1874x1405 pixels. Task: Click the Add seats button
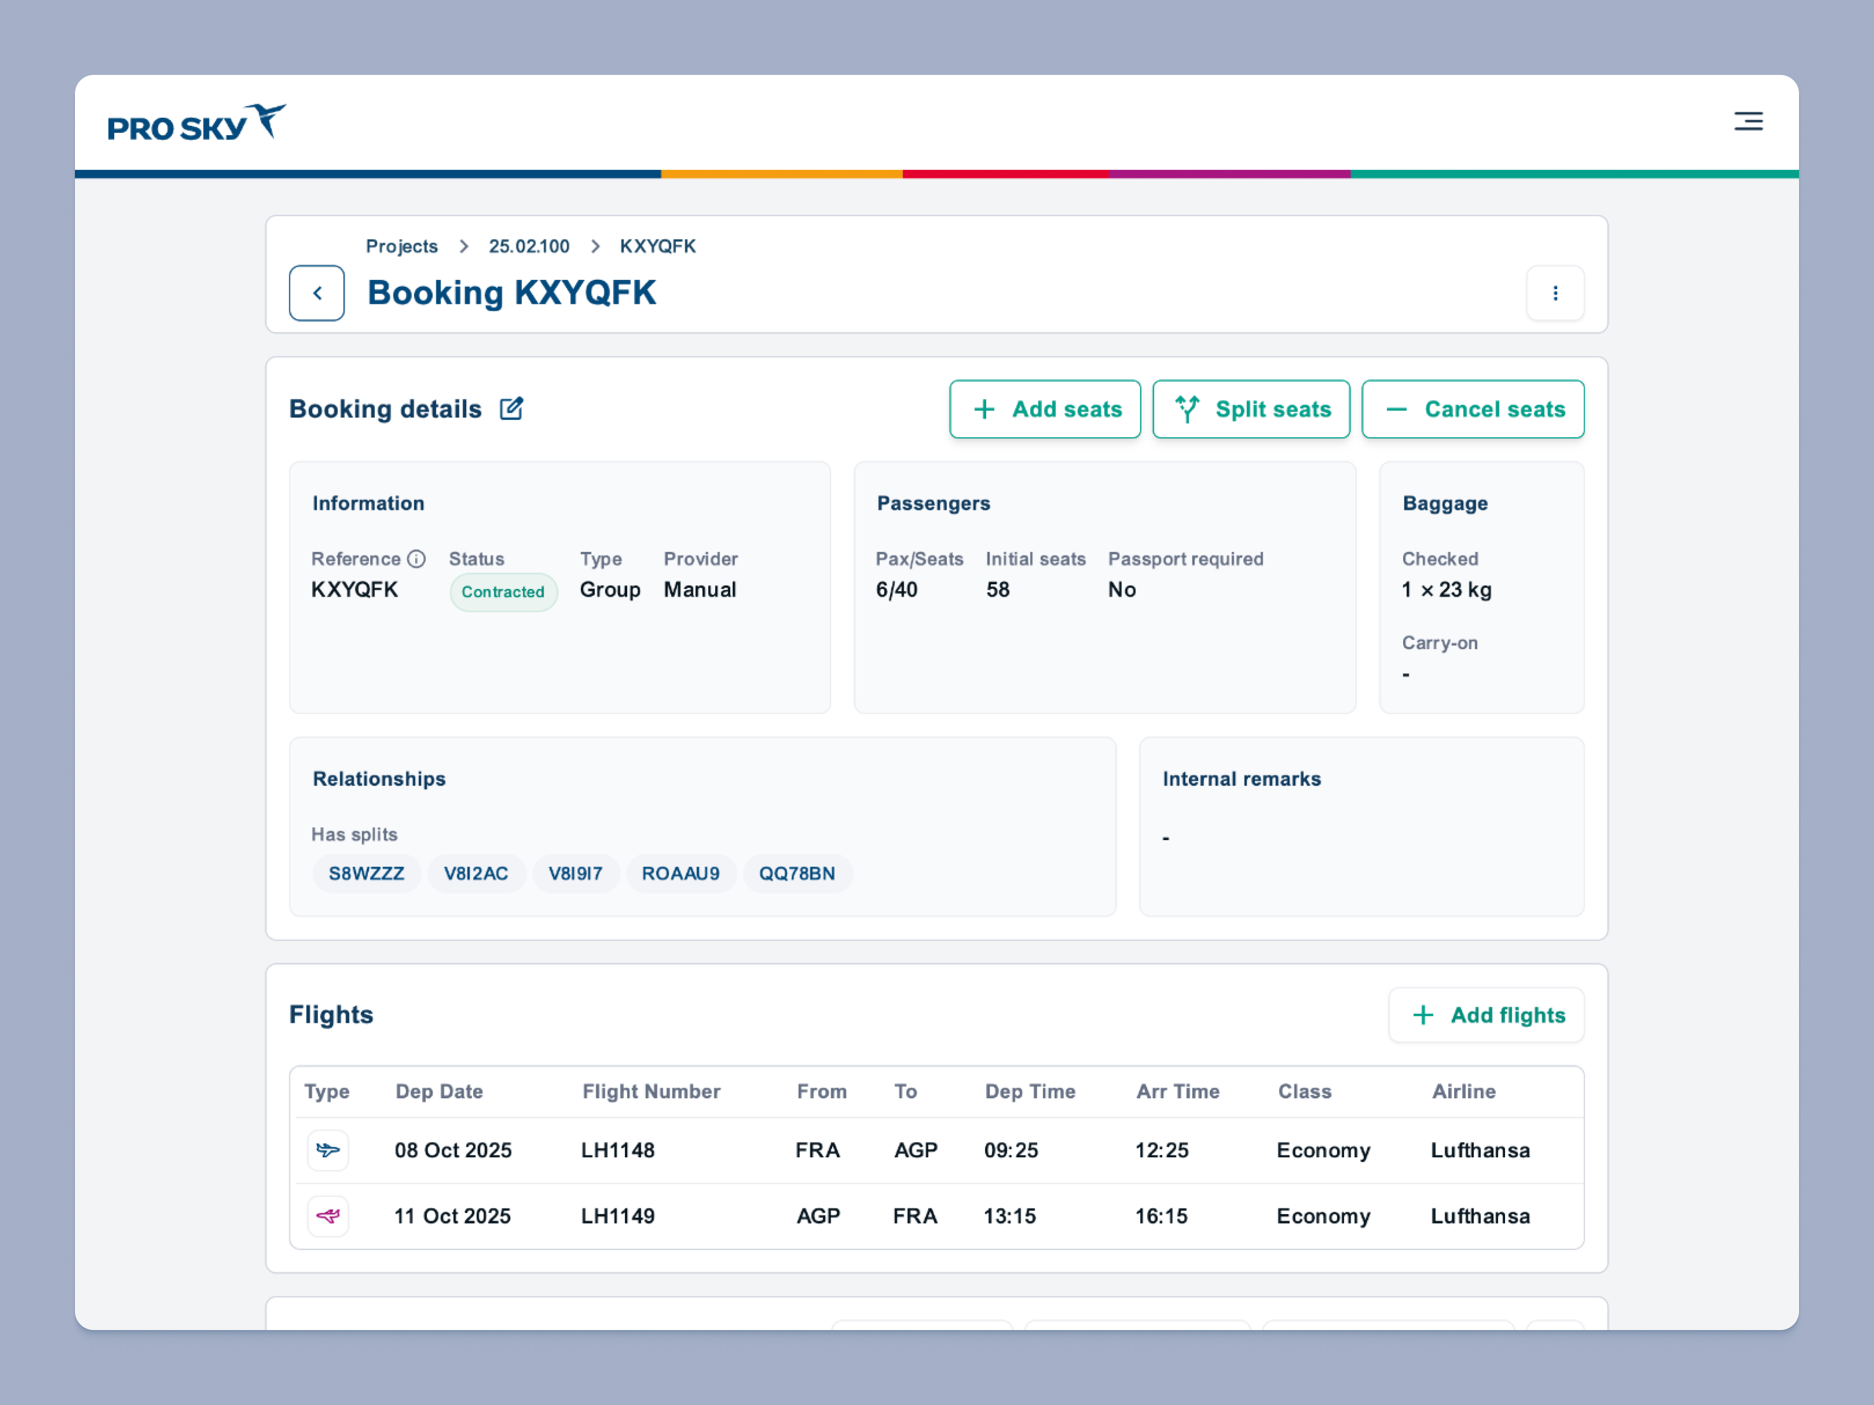coord(1045,409)
